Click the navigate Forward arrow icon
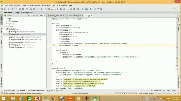 (x=42, y=9)
